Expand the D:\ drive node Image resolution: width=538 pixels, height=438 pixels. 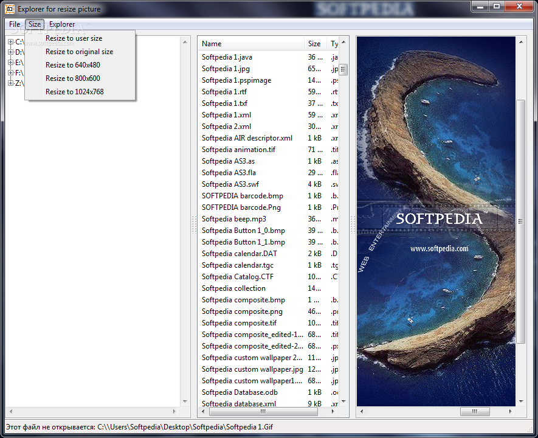pos(10,52)
